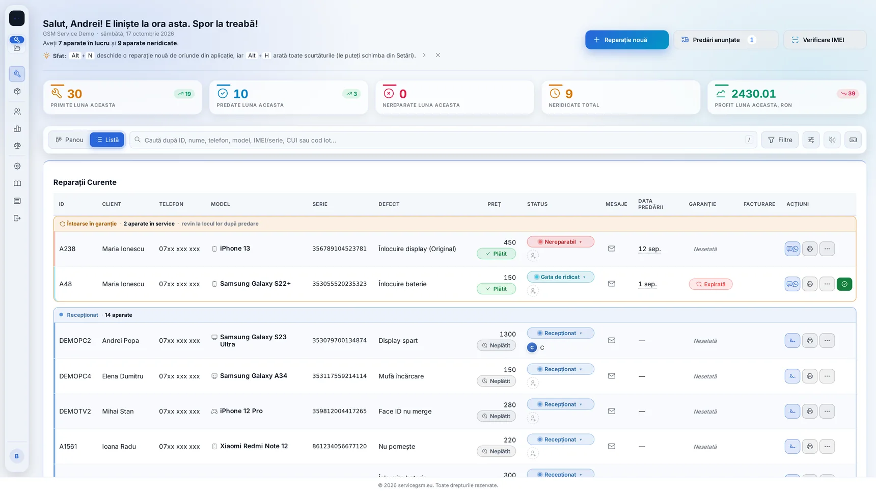Open the Nereparabil status dropdown for A238

[x=560, y=242]
